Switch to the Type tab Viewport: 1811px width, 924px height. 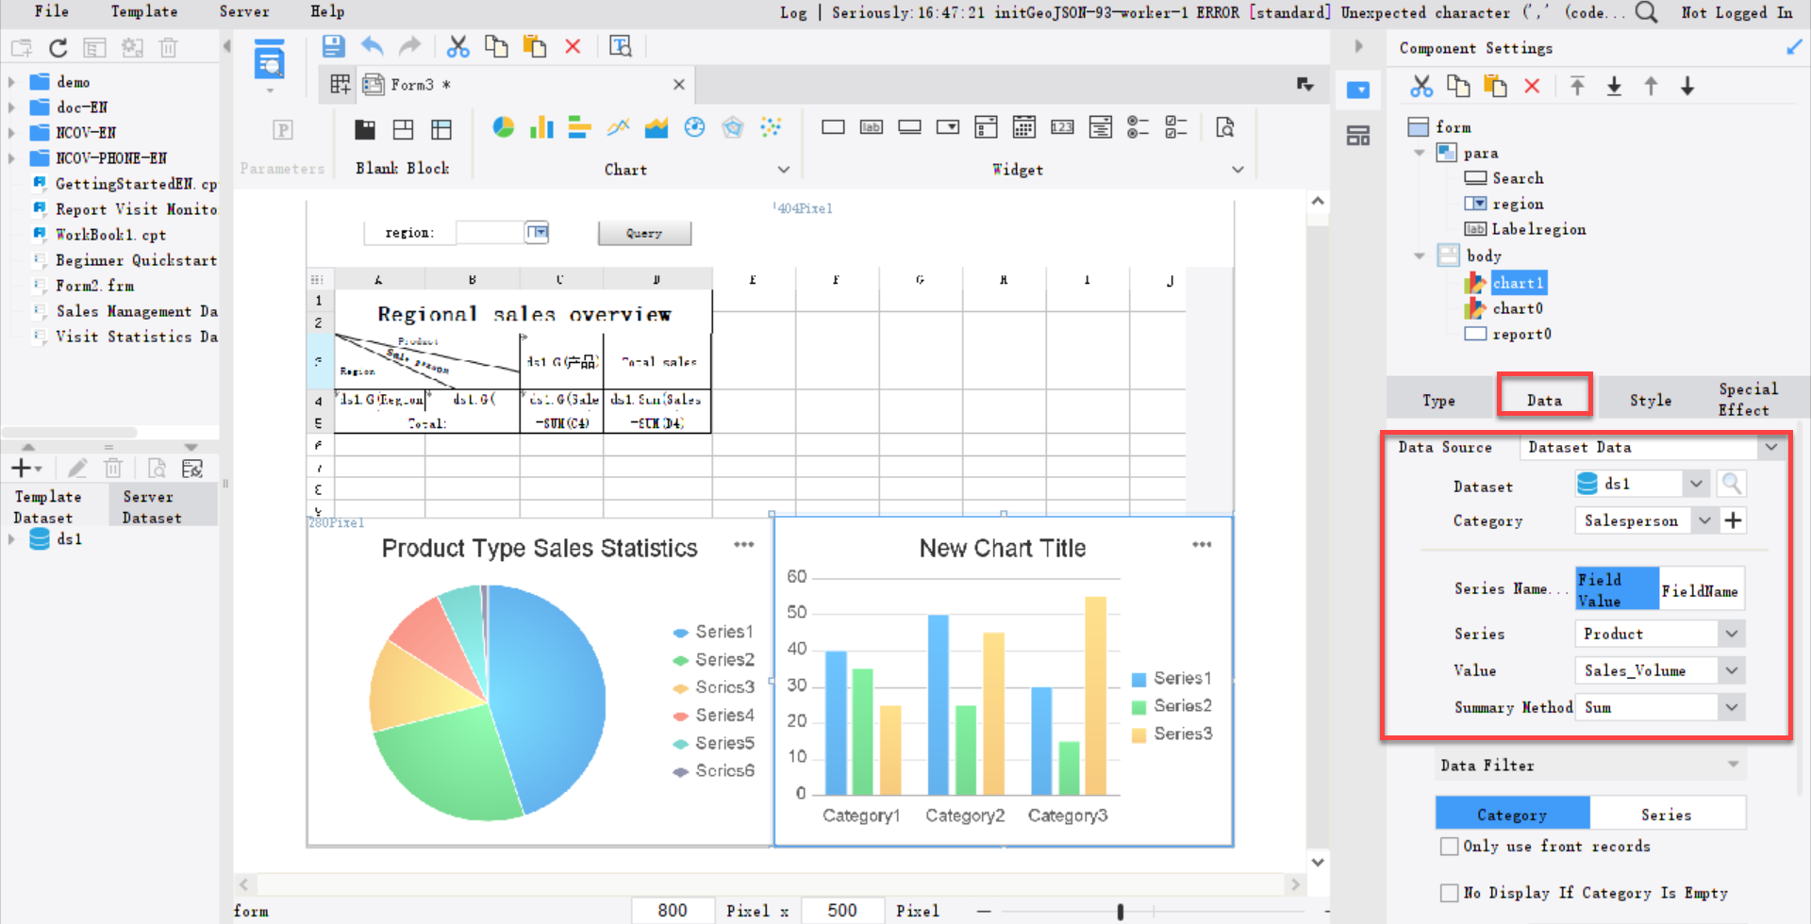1439,400
